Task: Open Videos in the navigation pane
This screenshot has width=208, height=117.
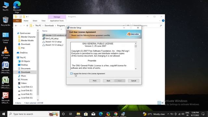Action: click(x=22, y=83)
